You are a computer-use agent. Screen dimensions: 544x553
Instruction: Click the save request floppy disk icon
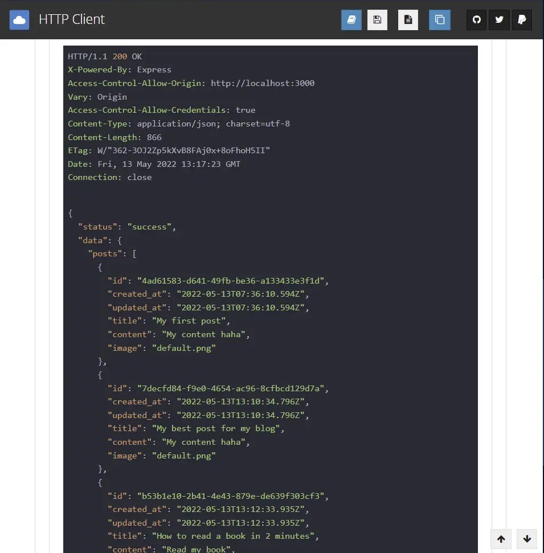point(377,19)
